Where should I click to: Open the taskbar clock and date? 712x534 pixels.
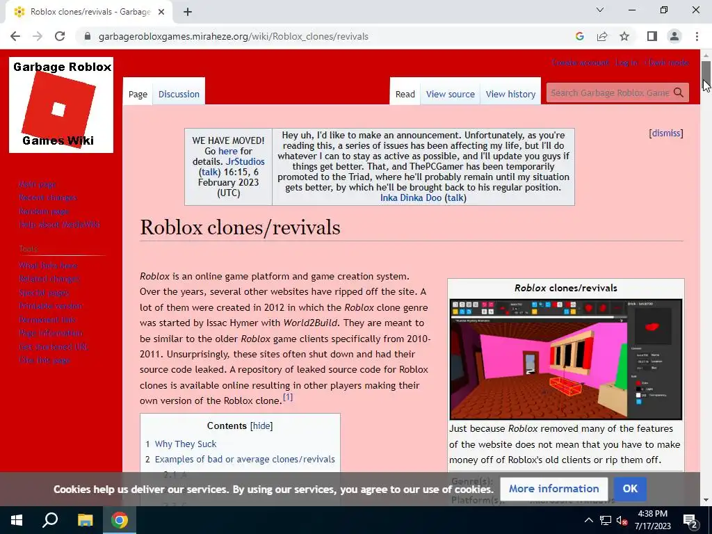tap(652, 520)
